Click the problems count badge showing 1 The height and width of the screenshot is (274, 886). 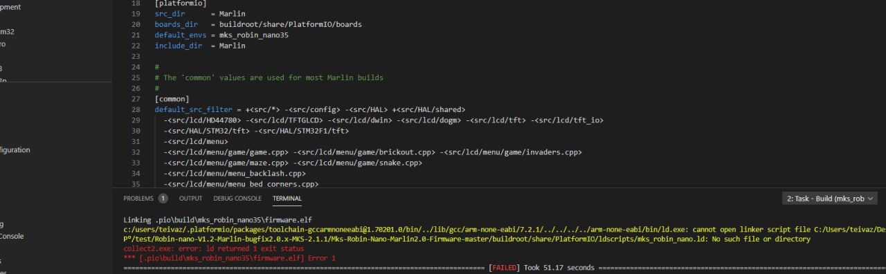click(x=163, y=198)
